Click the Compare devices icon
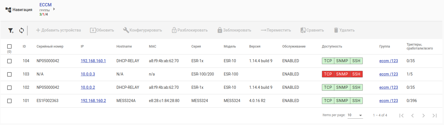This screenshot has width=444, height=125. click(303, 30)
